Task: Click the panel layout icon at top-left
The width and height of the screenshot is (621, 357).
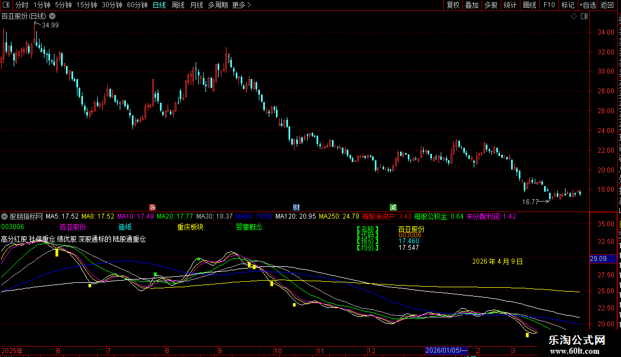Action: [6, 5]
